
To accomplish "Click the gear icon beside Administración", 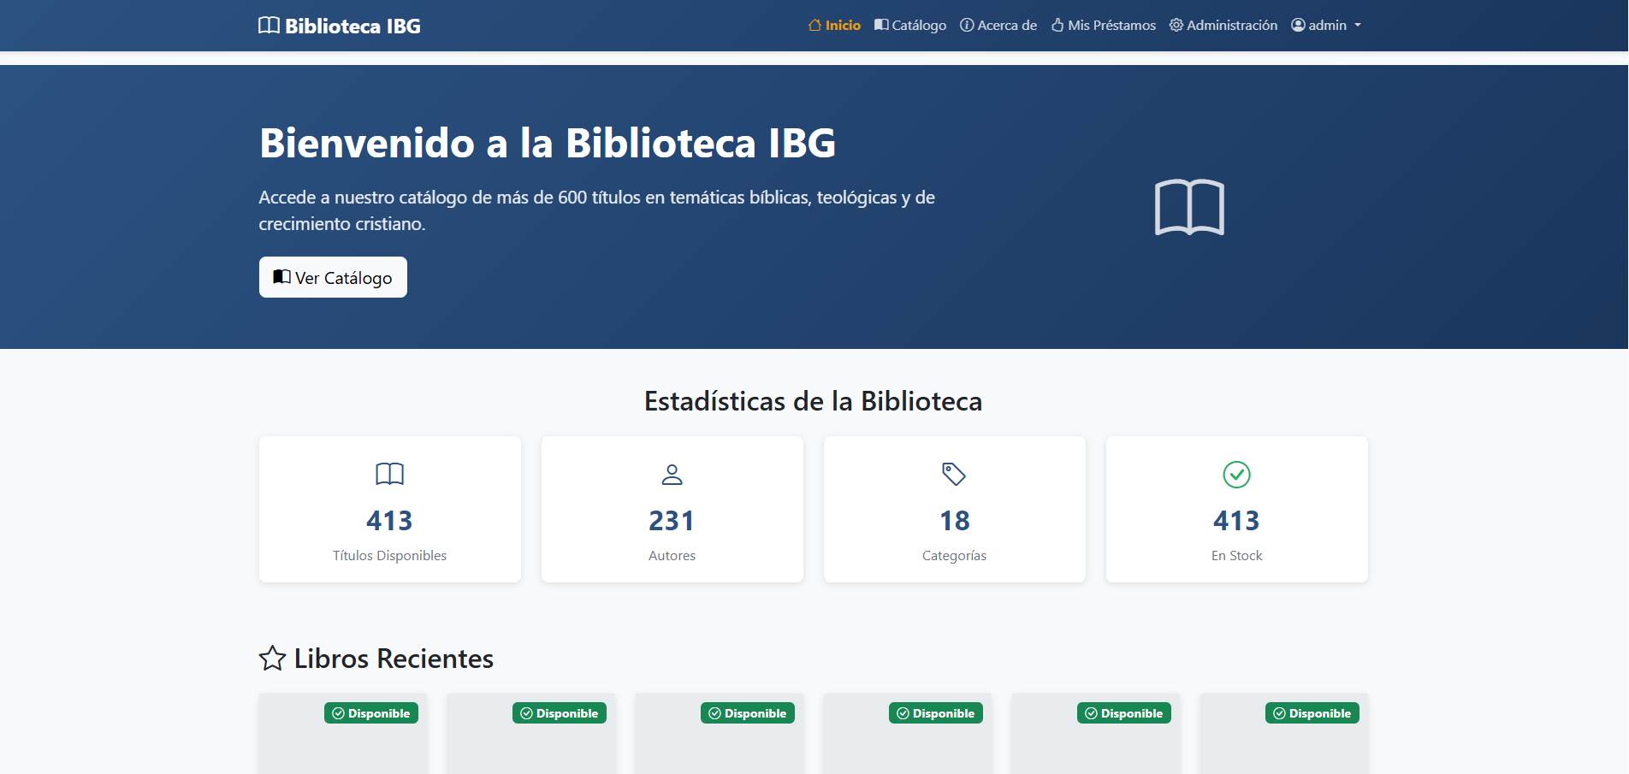I will pyautogui.click(x=1175, y=25).
